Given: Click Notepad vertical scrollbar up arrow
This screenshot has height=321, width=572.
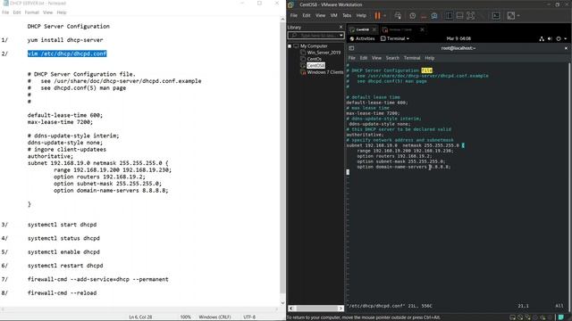Looking at the screenshot, I should pos(282,20).
